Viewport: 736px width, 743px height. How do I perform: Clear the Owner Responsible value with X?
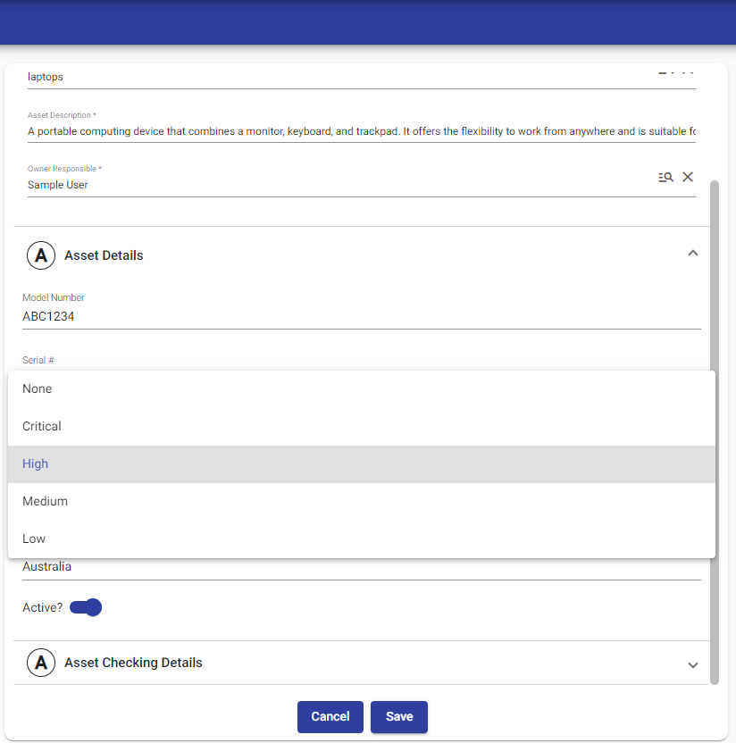(688, 177)
